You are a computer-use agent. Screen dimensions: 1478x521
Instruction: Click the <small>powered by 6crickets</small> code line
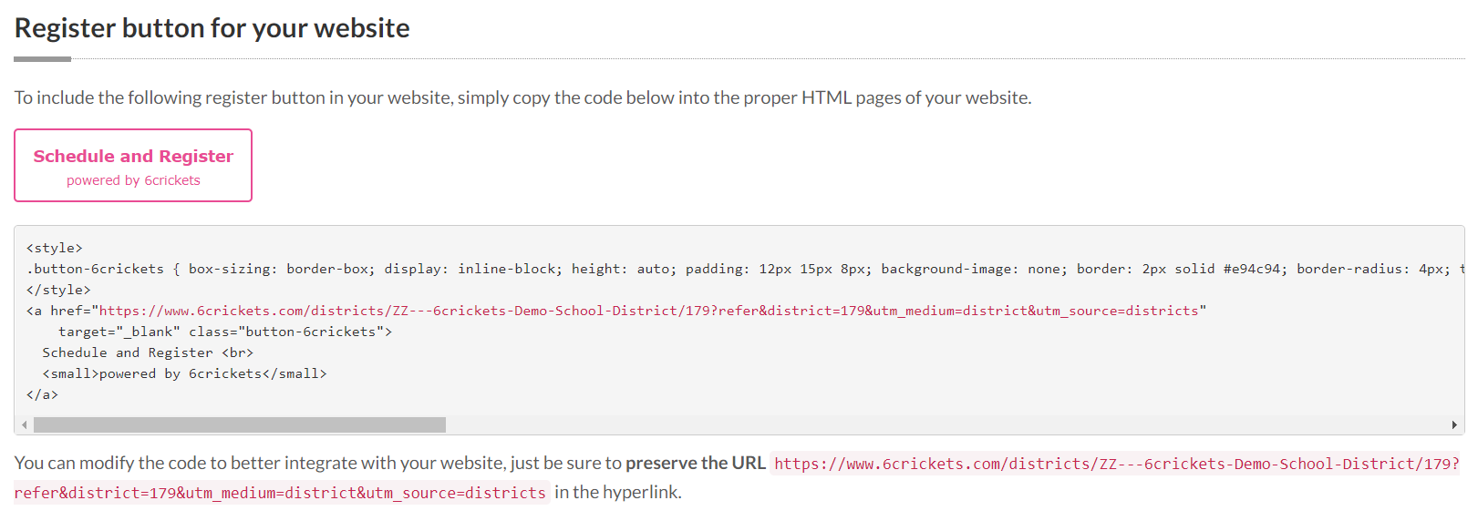point(184,373)
